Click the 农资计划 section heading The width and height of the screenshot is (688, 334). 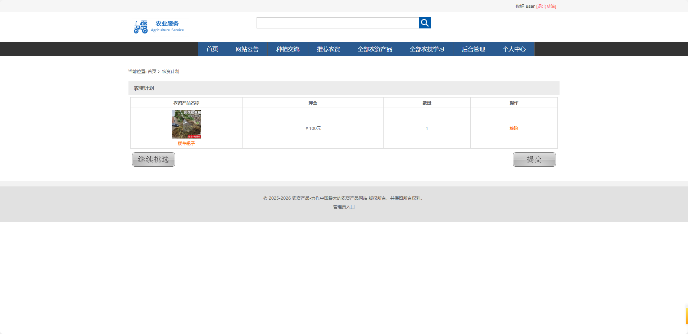[x=144, y=88]
